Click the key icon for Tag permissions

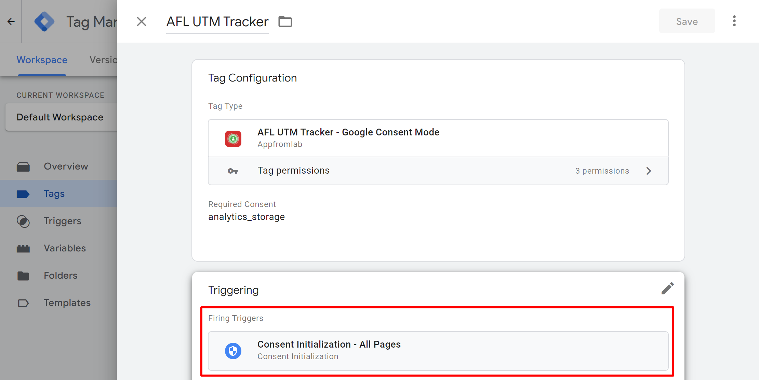(233, 171)
